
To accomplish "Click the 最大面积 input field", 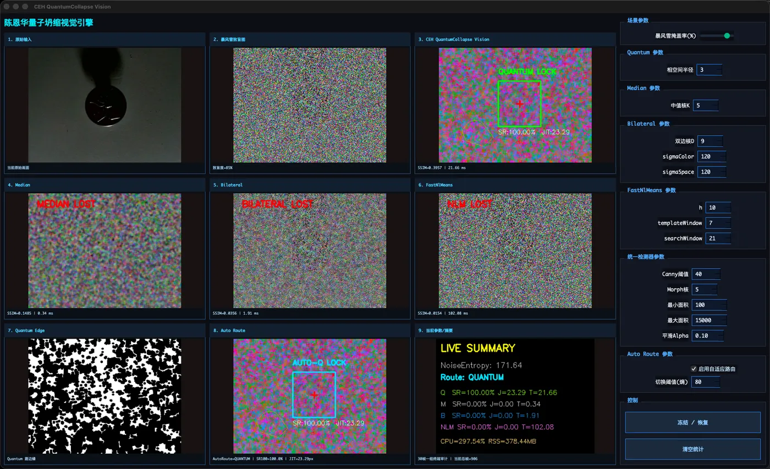I will 708,320.
